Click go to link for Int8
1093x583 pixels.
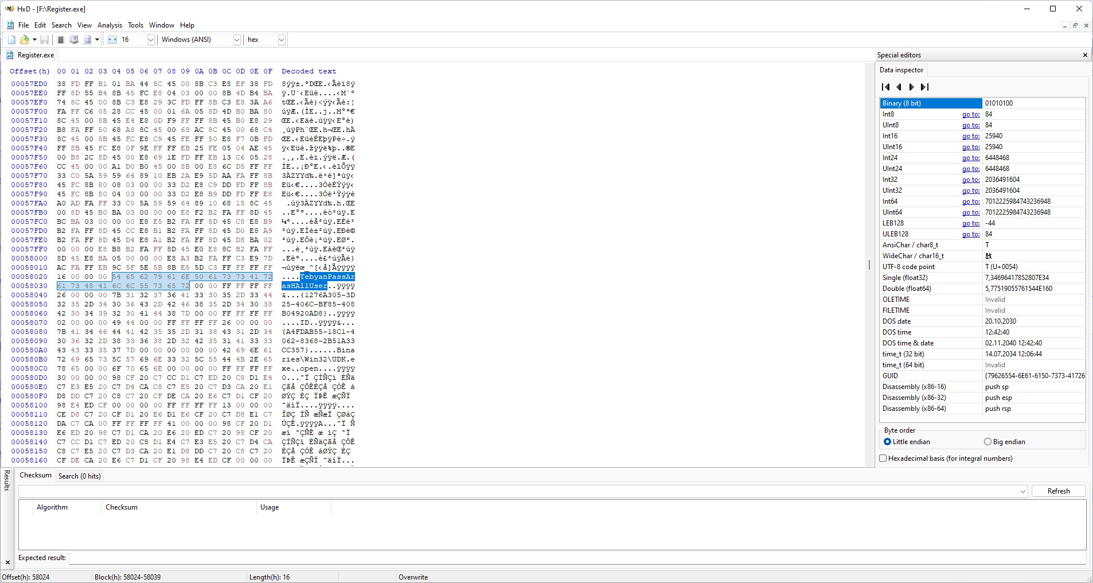pyautogui.click(x=971, y=114)
